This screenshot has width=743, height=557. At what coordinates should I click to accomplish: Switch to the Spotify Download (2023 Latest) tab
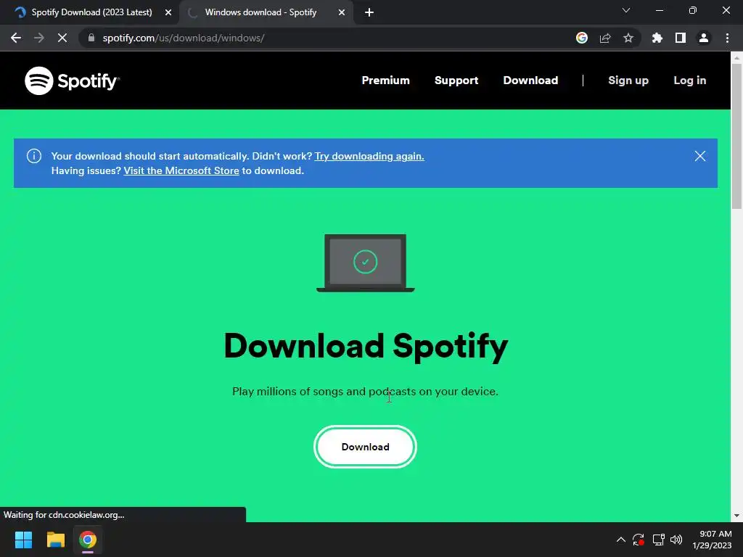click(x=91, y=12)
